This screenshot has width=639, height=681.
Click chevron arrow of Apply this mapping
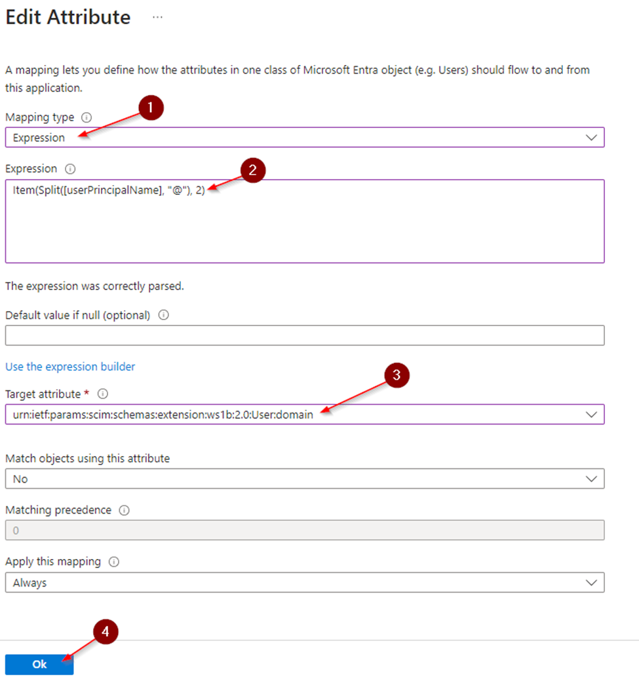click(591, 583)
